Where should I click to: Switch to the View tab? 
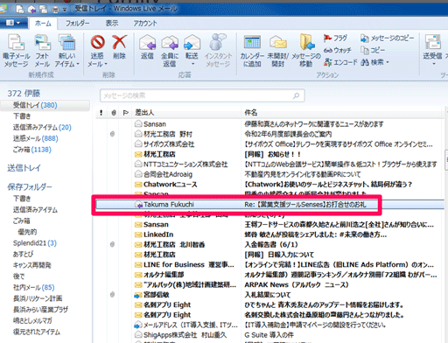(x=112, y=24)
